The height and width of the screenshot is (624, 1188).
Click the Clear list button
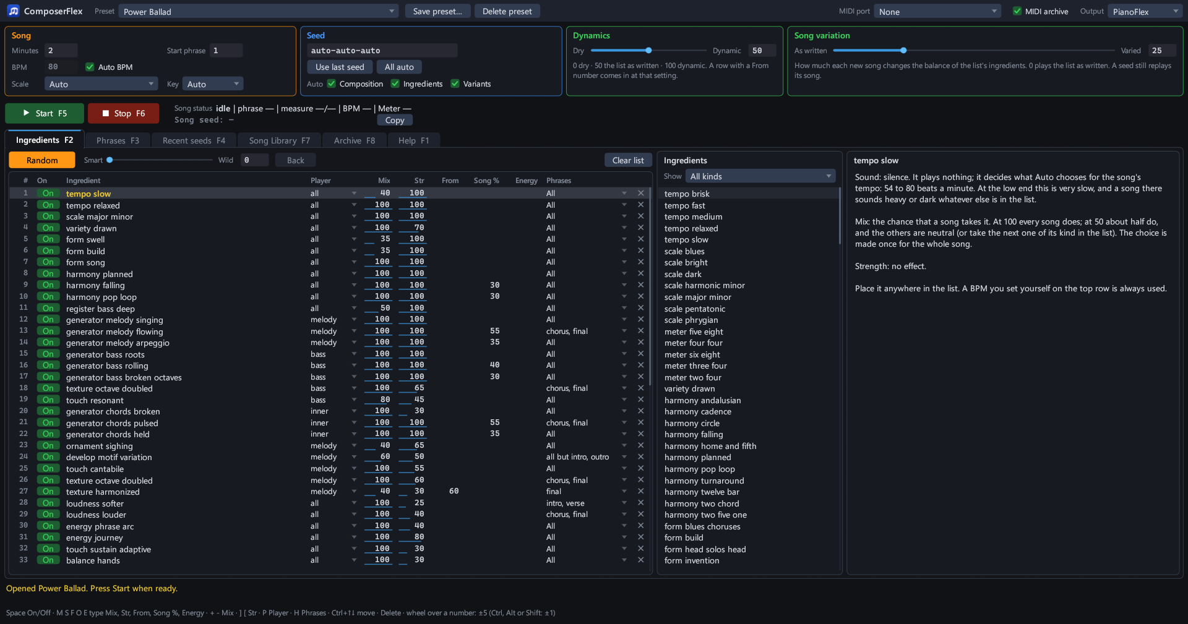click(x=628, y=160)
